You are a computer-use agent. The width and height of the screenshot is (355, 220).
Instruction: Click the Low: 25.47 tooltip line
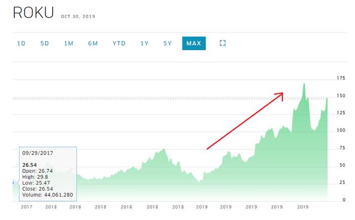[x=36, y=182]
